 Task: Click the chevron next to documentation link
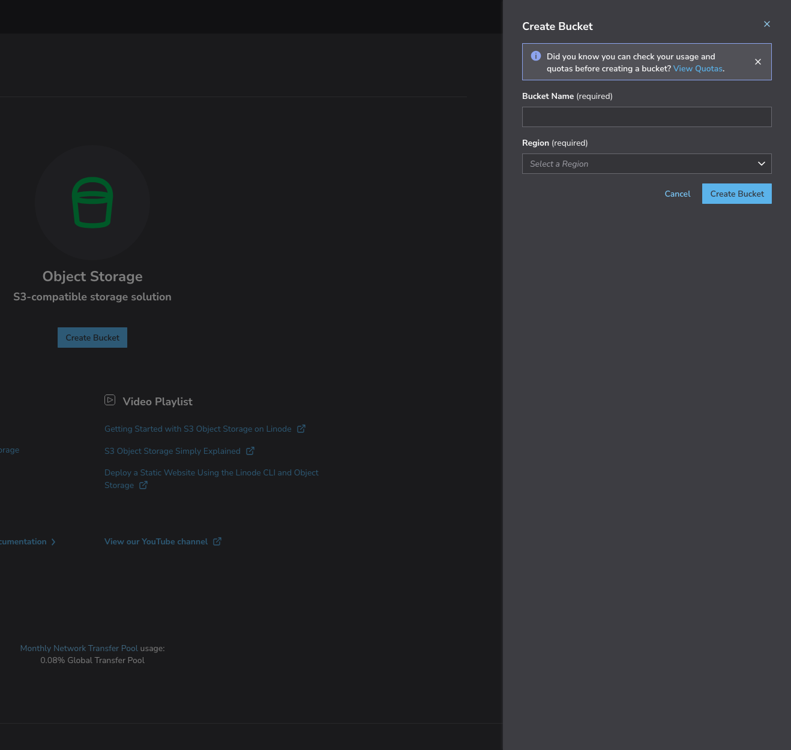[x=53, y=542]
